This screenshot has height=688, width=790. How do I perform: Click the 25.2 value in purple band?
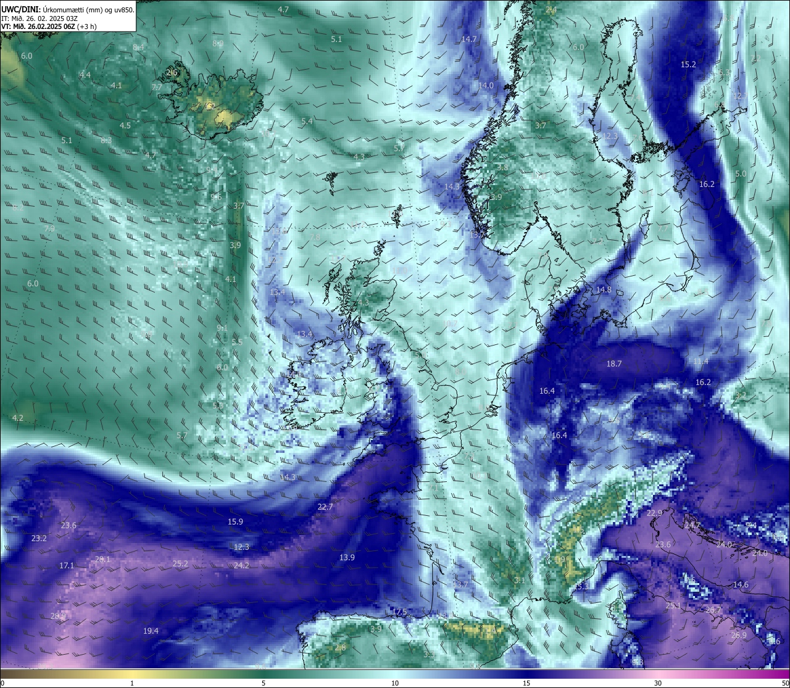pos(180,564)
